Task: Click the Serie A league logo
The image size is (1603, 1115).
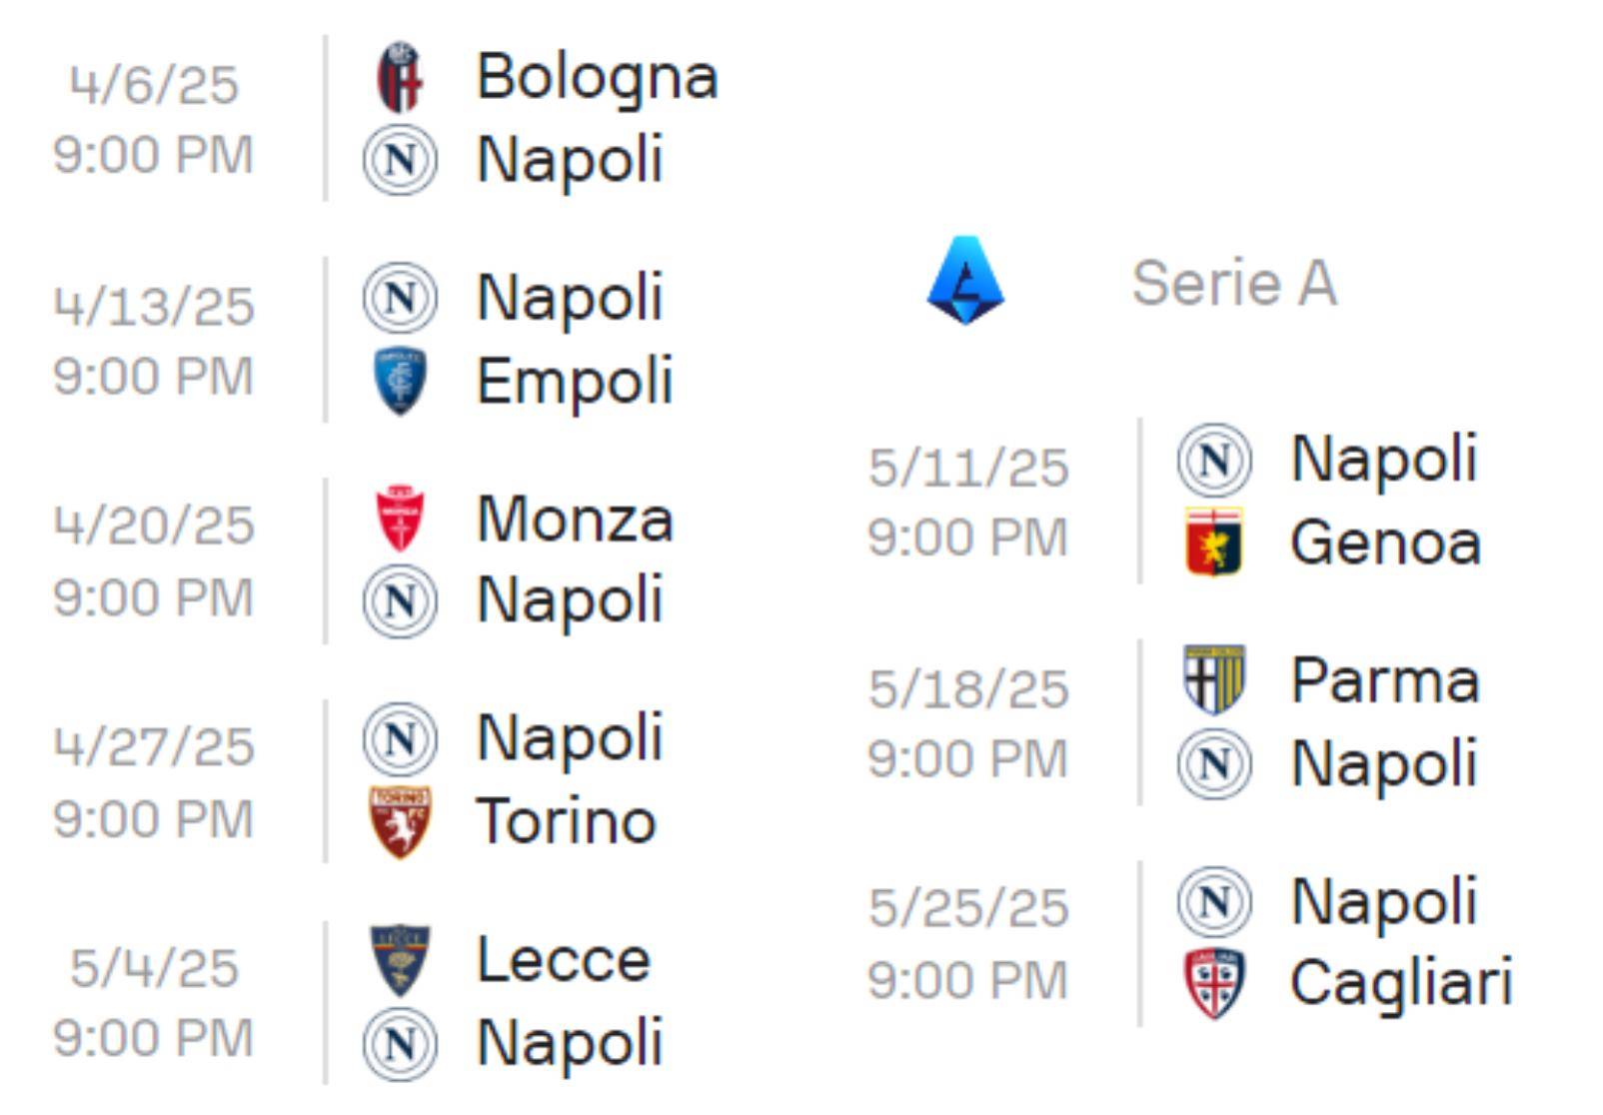Action: (x=965, y=281)
